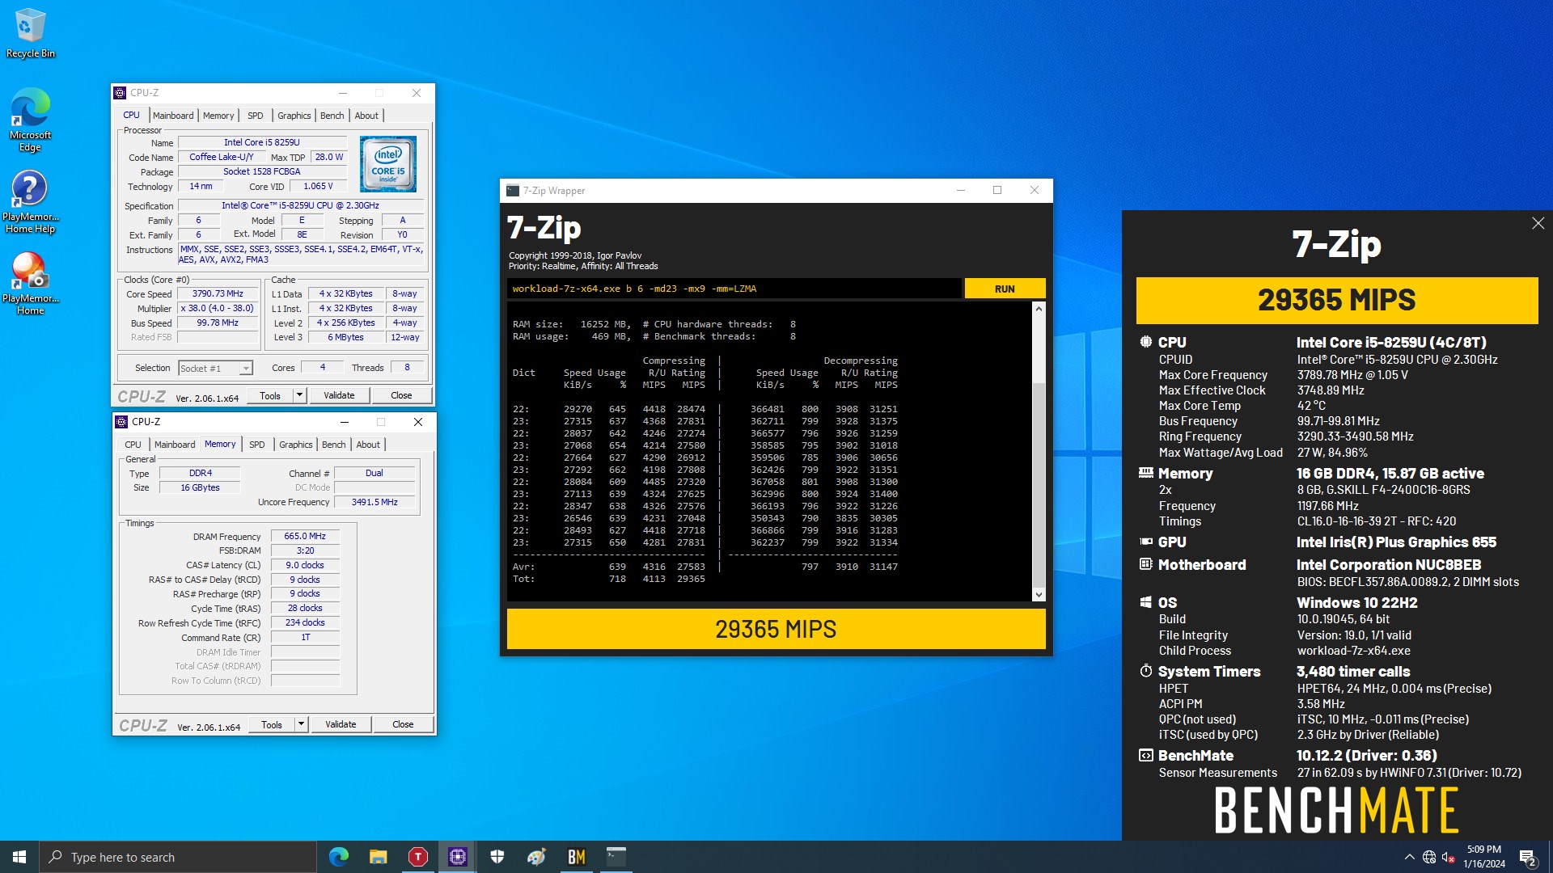Click the Type here to search box
The image size is (1553, 873).
point(178,857)
